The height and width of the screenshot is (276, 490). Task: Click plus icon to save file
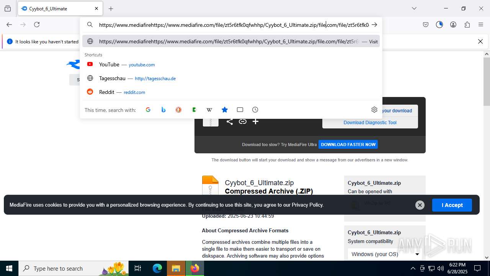coord(256,122)
